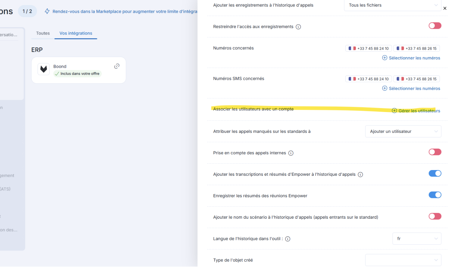Expand the fr language dropdown
Image resolution: width=453 pixels, height=267 pixels.
tap(417, 239)
